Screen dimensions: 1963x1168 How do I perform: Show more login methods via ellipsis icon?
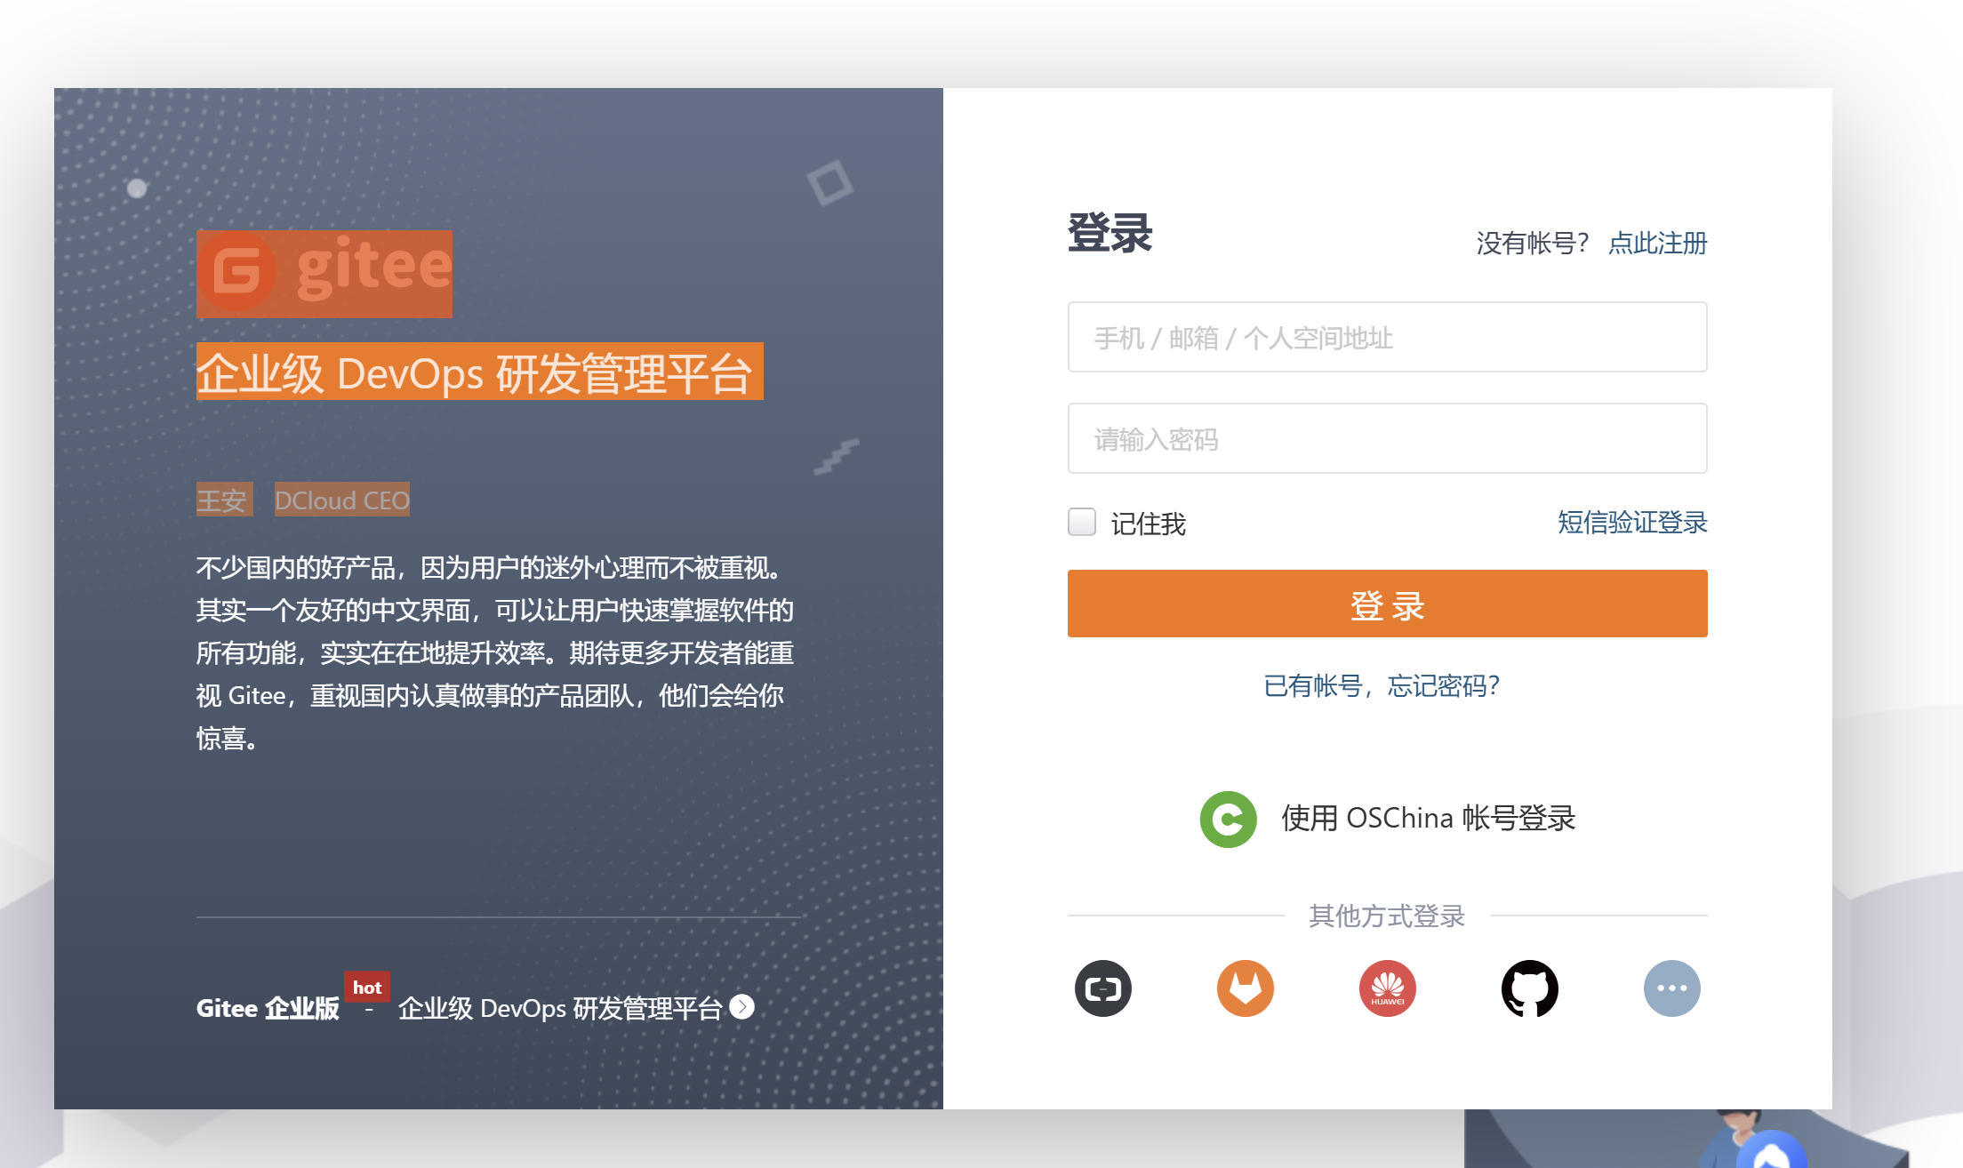tap(1671, 988)
